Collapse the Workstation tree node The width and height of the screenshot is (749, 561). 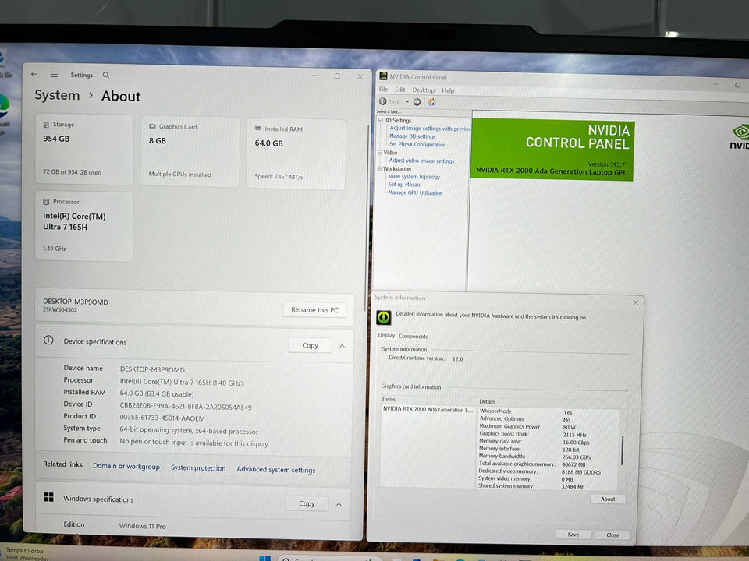point(380,169)
